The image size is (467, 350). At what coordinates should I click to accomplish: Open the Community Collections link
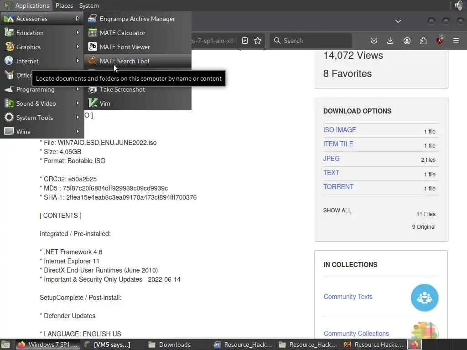[356, 334]
